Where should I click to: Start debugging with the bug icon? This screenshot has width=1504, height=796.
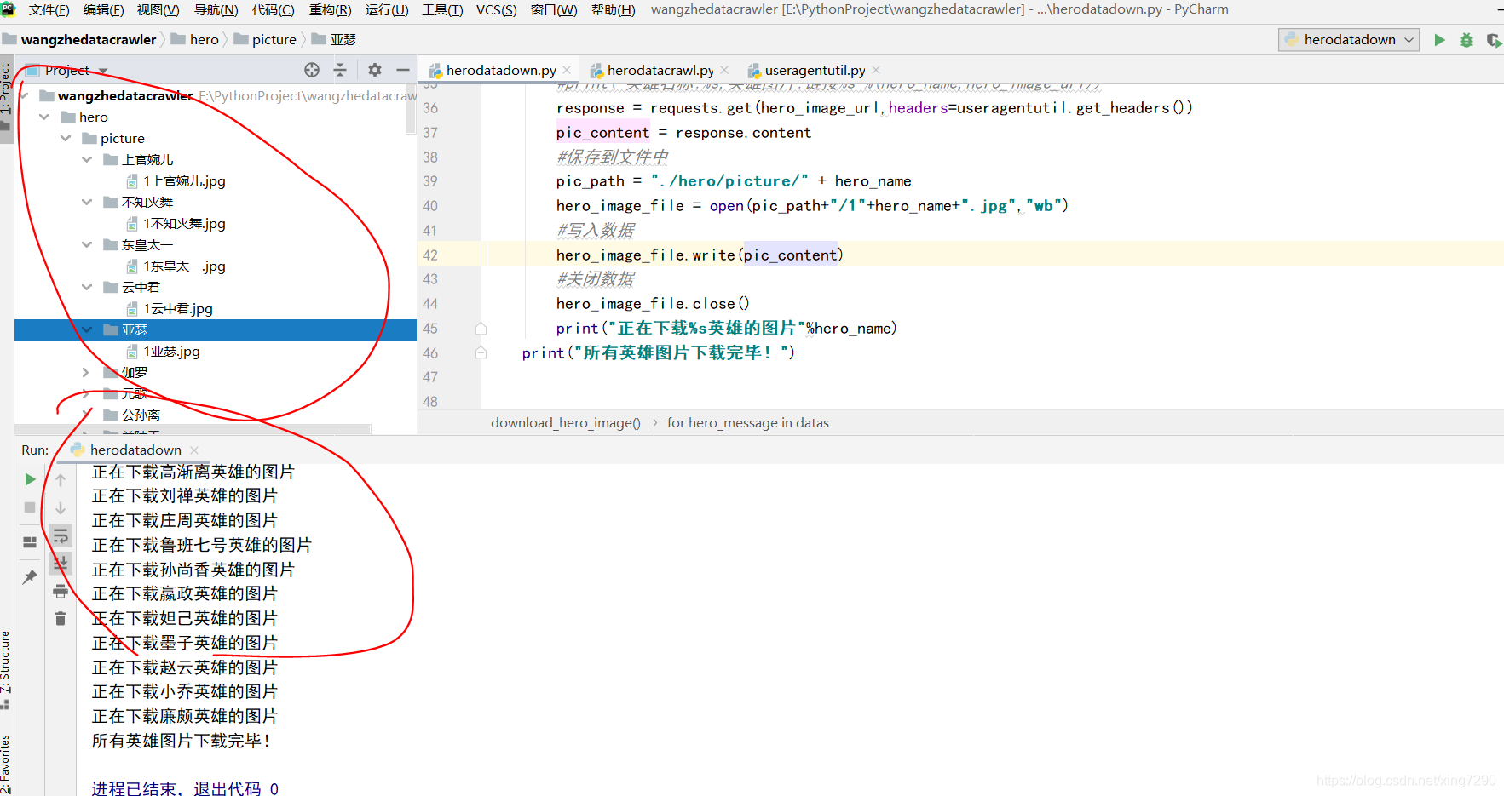tap(1467, 40)
